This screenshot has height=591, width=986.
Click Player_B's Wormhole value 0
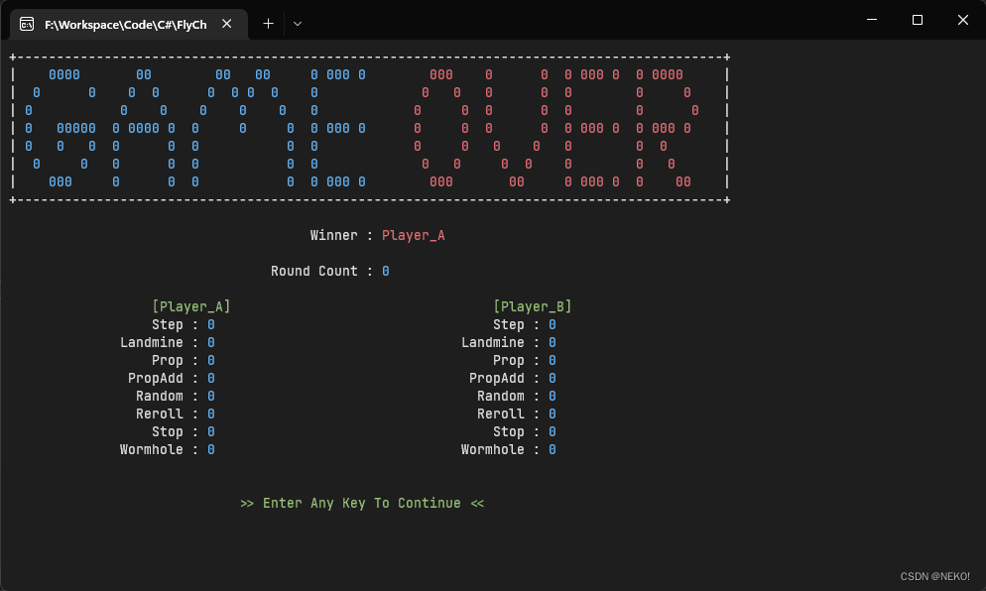[x=553, y=449]
